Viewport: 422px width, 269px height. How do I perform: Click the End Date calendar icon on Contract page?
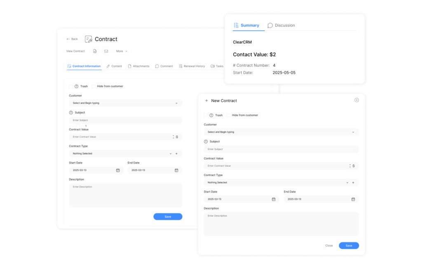coord(176,170)
